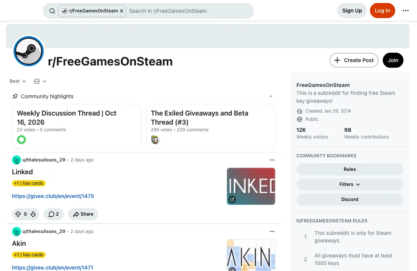Open givee.club event 1475 link

click(53, 196)
